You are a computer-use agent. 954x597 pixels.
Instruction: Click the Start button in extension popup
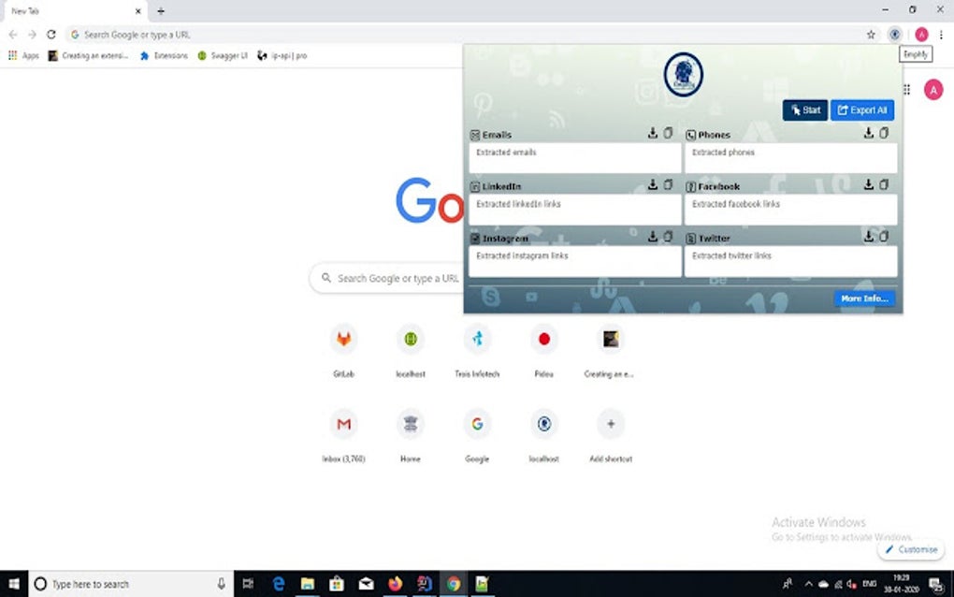[805, 110]
